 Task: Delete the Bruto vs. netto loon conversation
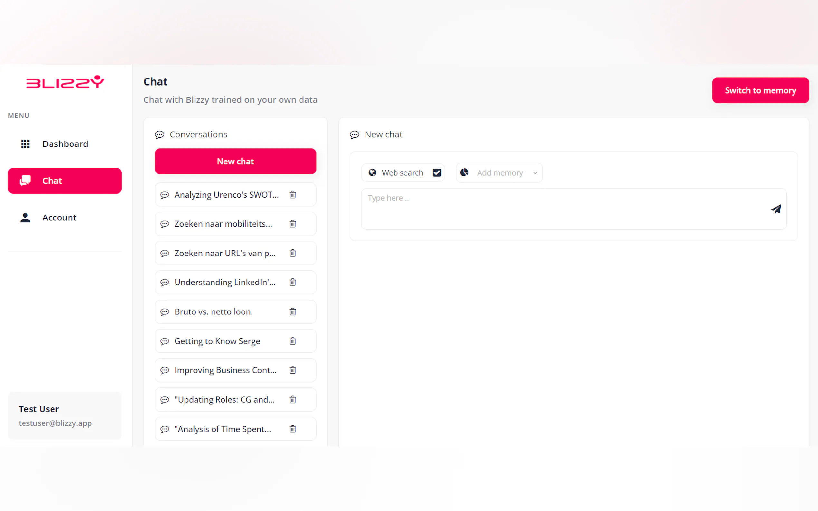pyautogui.click(x=292, y=311)
